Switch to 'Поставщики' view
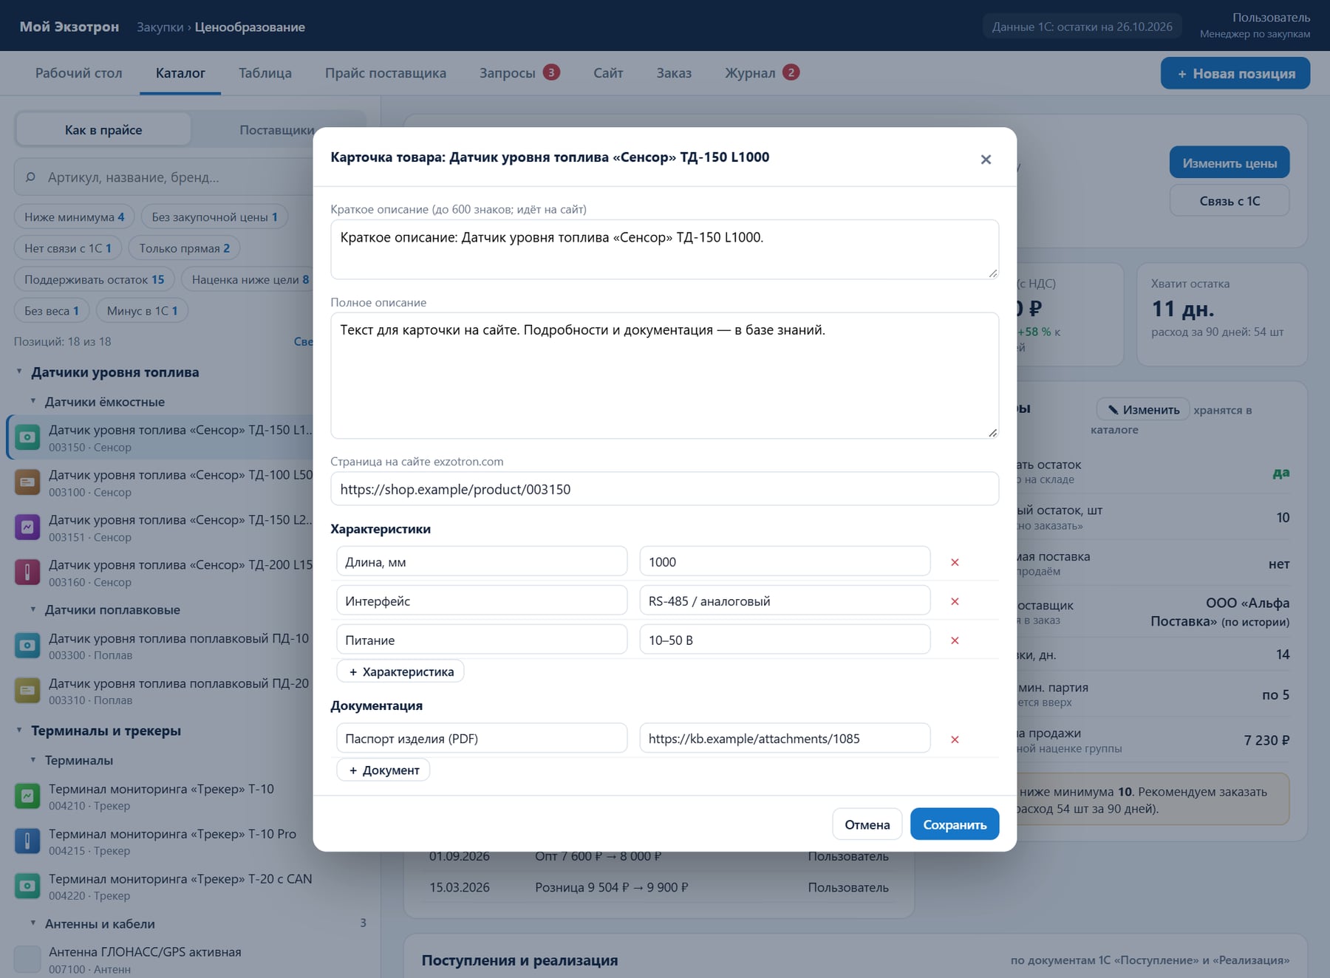 click(x=277, y=130)
